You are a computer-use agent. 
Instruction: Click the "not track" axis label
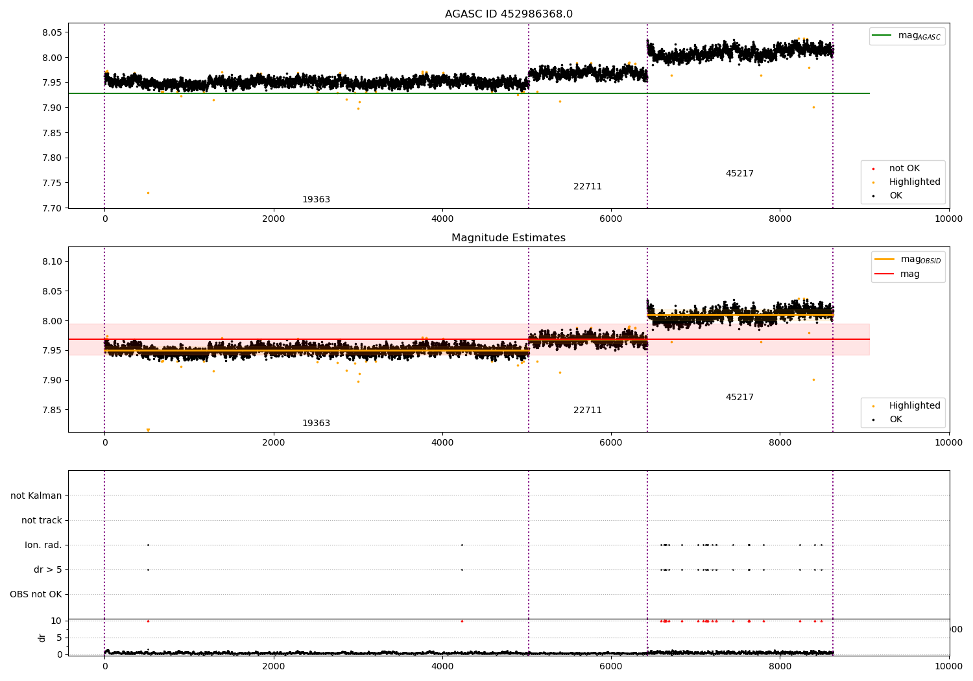click(42, 520)
